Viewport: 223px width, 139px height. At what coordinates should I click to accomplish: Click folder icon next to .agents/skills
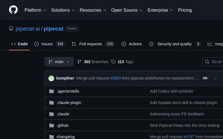[52, 91]
